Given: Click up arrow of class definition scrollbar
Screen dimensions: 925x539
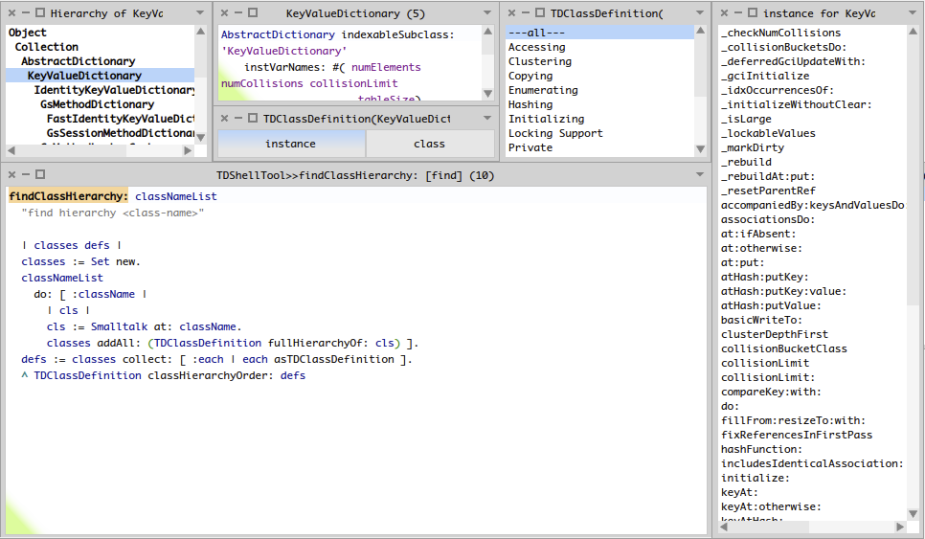Looking at the screenshot, I should (487, 32).
